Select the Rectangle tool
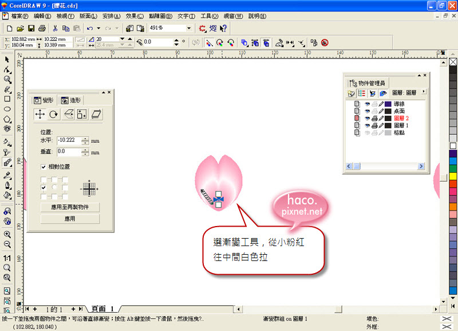The height and width of the screenshot is (331, 458). click(7, 99)
